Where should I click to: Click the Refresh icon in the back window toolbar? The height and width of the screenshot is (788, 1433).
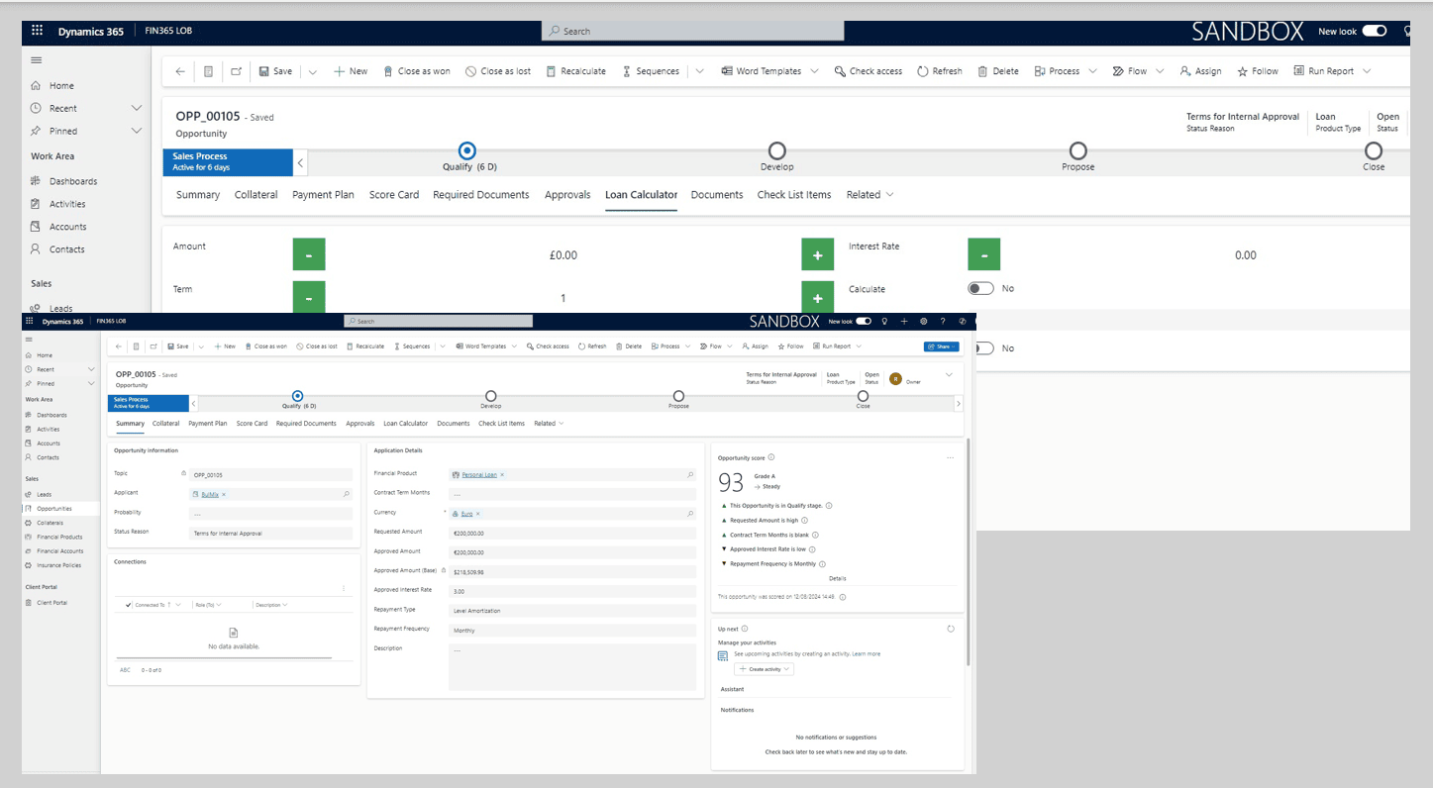coord(923,71)
